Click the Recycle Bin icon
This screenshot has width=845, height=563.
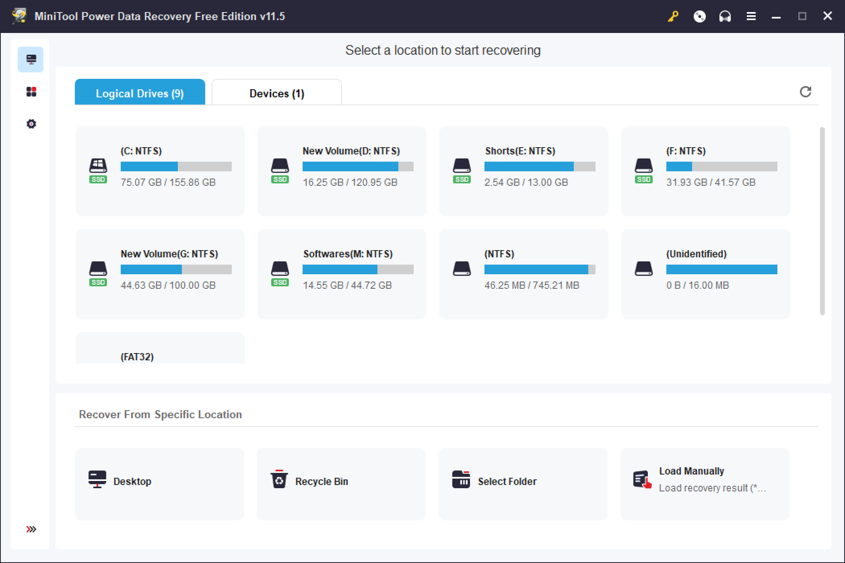279,479
